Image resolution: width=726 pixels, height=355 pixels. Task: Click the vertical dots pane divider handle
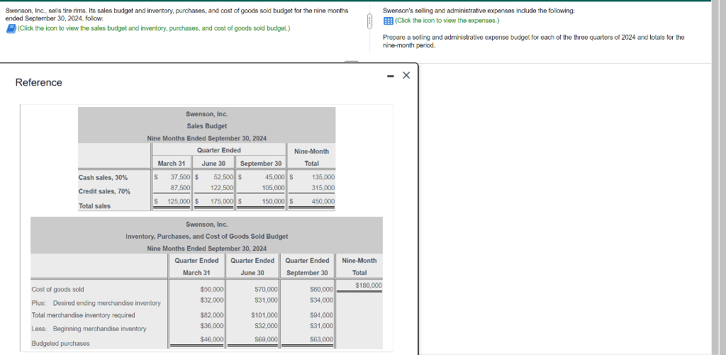pos(369,21)
